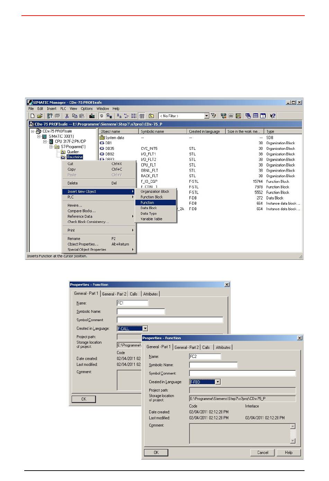Click the System data entry name

point(115,138)
